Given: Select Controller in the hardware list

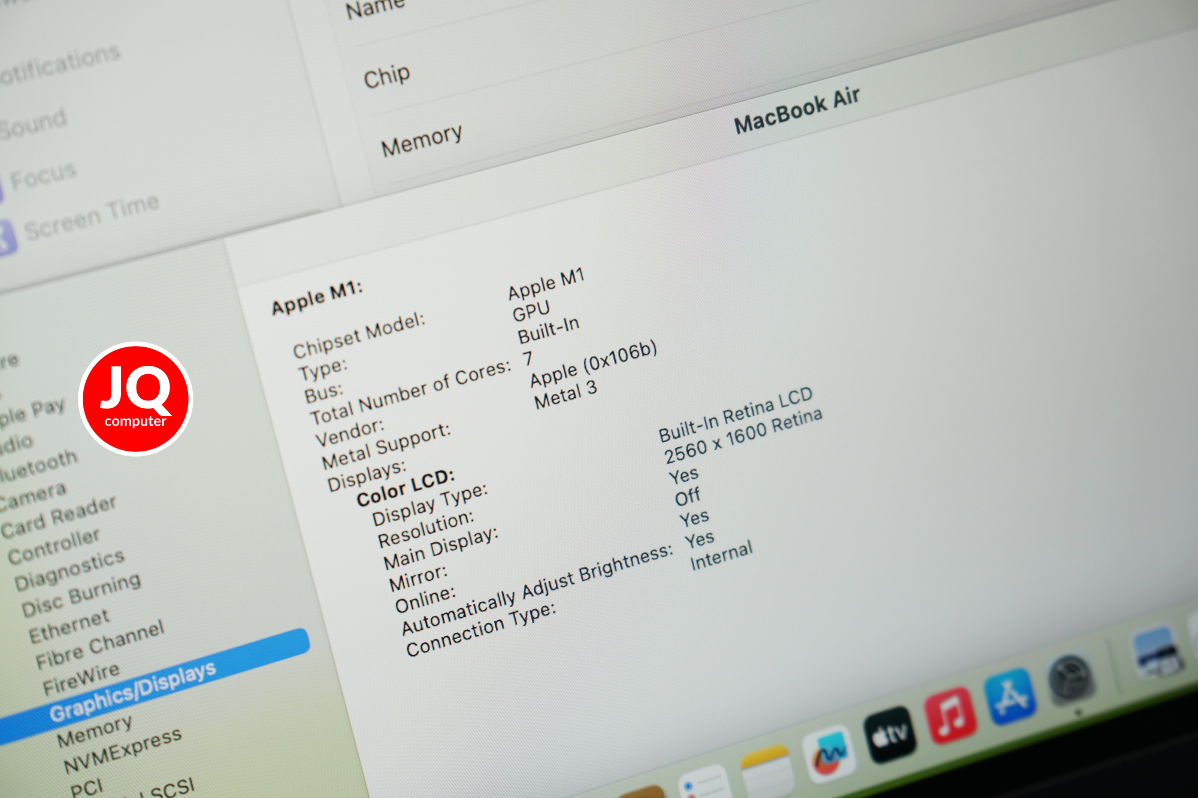Looking at the screenshot, I should (x=54, y=546).
